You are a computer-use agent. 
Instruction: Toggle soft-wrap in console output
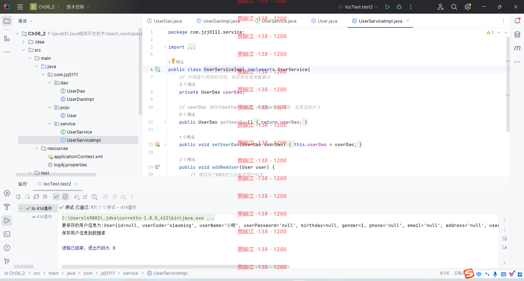coord(505,239)
